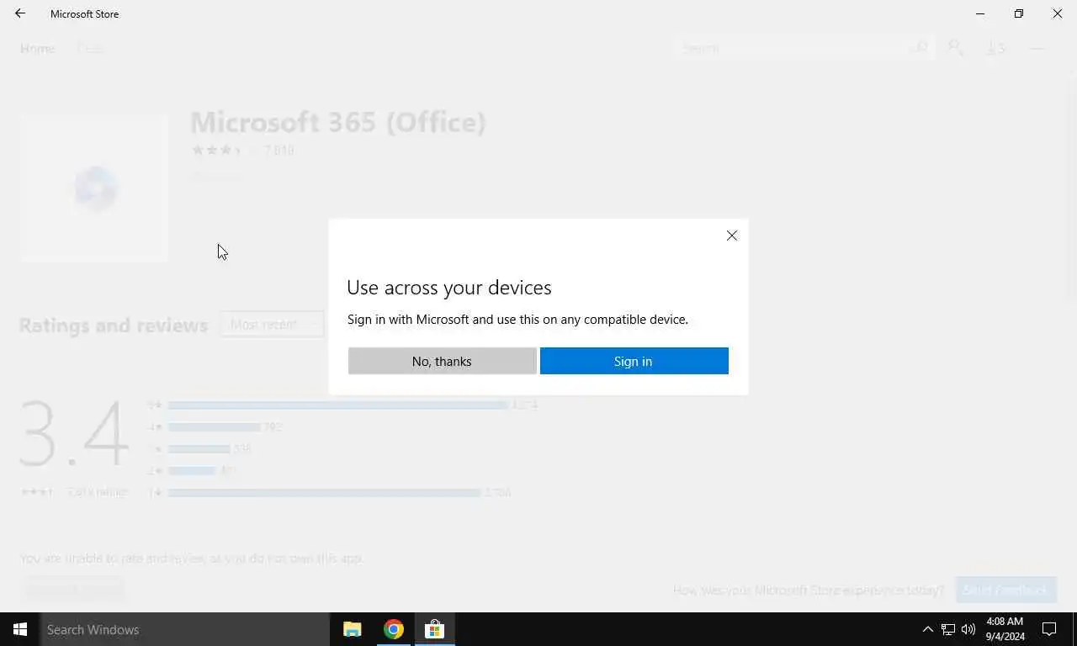1077x646 pixels.
Task: Go back with the Store back arrow
Action: point(20,13)
